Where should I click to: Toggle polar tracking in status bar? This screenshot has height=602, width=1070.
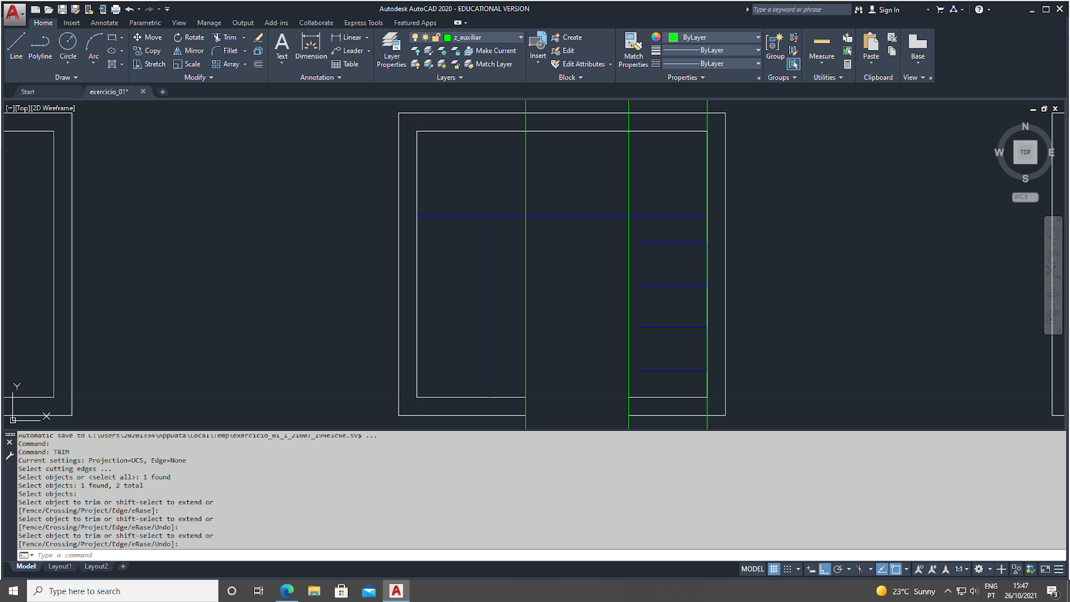pyautogui.click(x=838, y=569)
